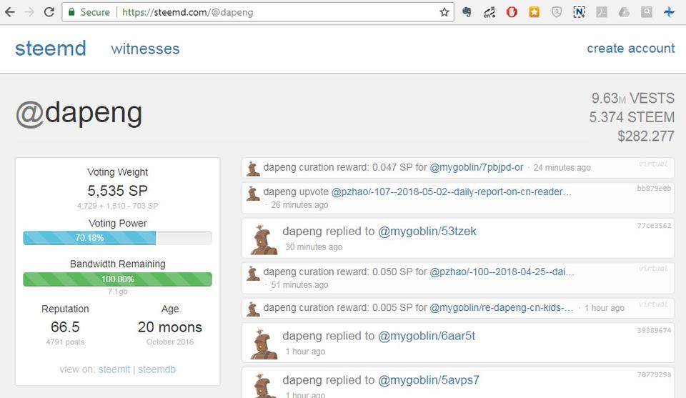Open the orange star bookmark extension
Screen dimensions: 686x398
(x=535, y=12)
